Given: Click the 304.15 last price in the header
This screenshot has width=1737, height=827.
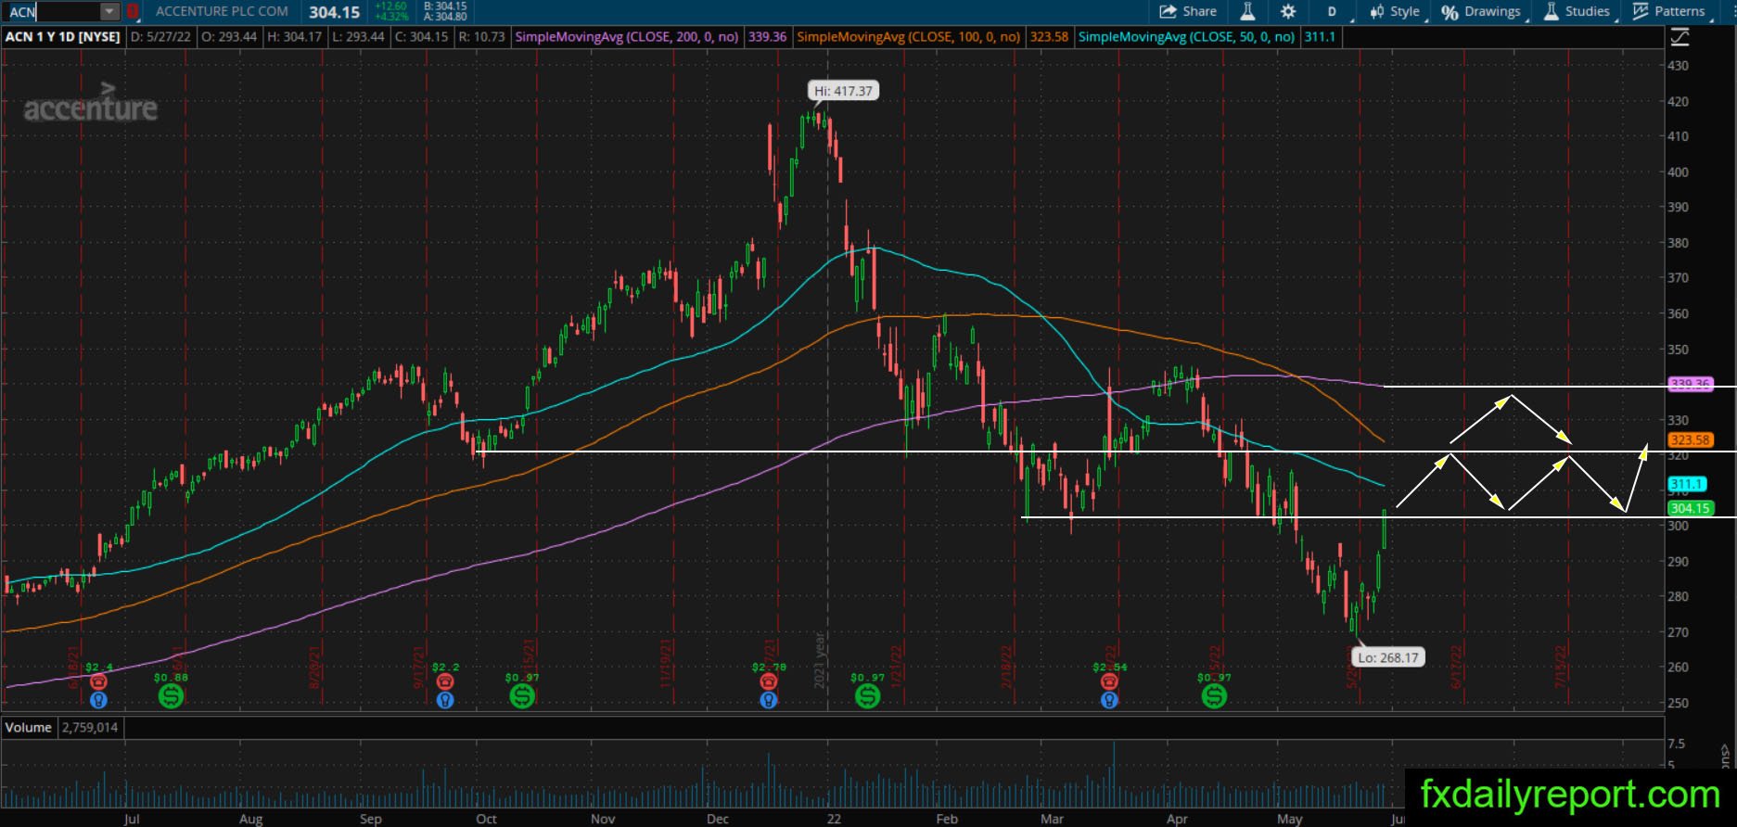Looking at the screenshot, I should (x=334, y=12).
